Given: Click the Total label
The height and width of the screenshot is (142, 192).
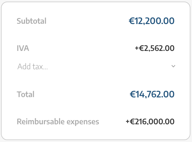Looking at the screenshot, I should coord(26,94).
